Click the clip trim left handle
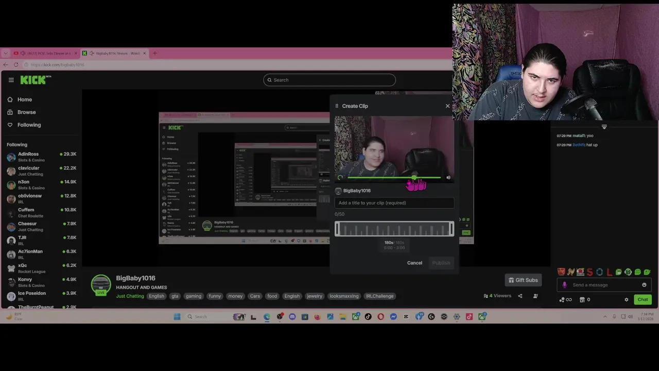The image size is (659, 371). (337, 229)
